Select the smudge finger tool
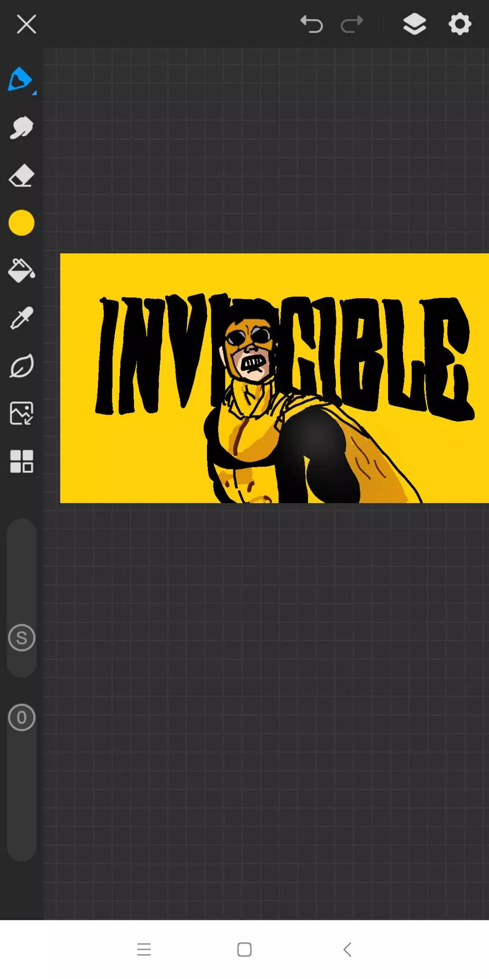489x979 pixels. tap(21, 128)
